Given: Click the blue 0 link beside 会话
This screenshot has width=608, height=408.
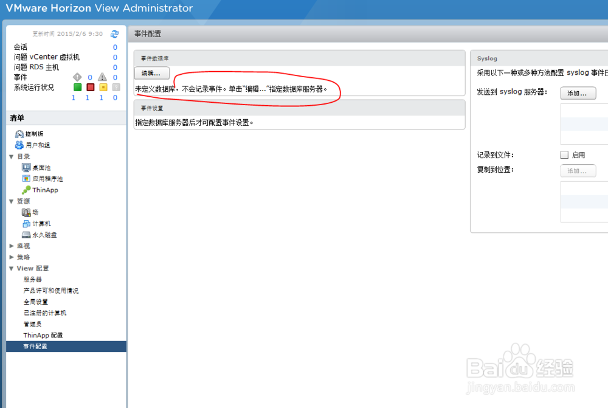Looking at the screenshot, I should click(115, 47).
